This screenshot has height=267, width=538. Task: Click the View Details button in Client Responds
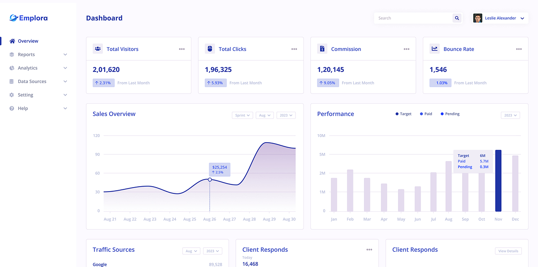pos(508,251)
